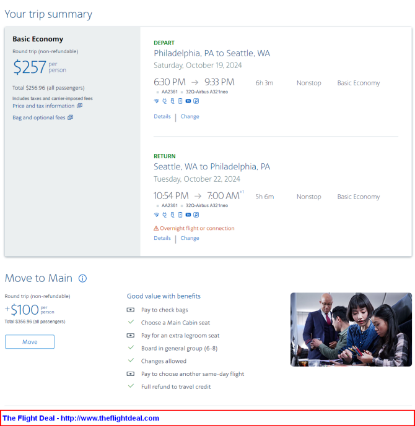Click the info icon next to Move to Main
Image resolution: width=415 pixels, height=426 pixels.
point(82,278)
